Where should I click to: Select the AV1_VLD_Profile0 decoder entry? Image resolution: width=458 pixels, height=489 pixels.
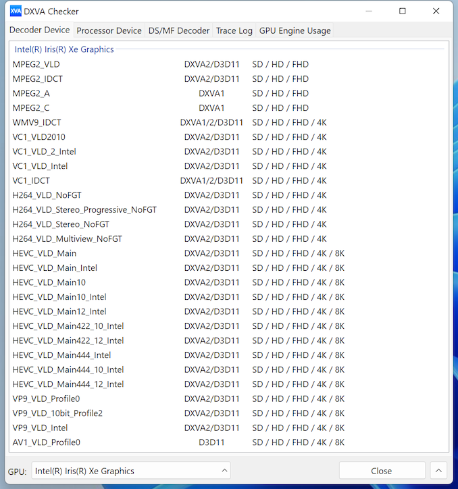click(x=47, y=442)
